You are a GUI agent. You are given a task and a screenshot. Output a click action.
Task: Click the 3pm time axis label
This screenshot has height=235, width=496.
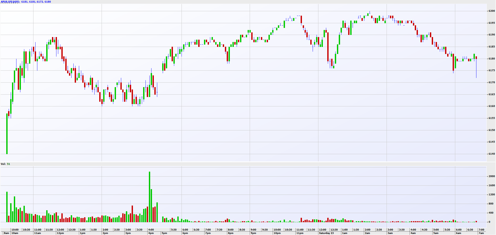128,233
